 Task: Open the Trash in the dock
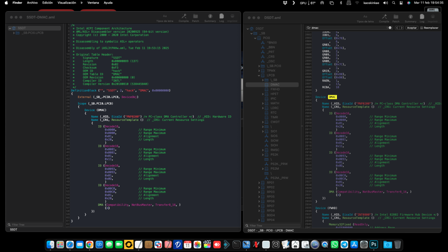pos(397,244)
